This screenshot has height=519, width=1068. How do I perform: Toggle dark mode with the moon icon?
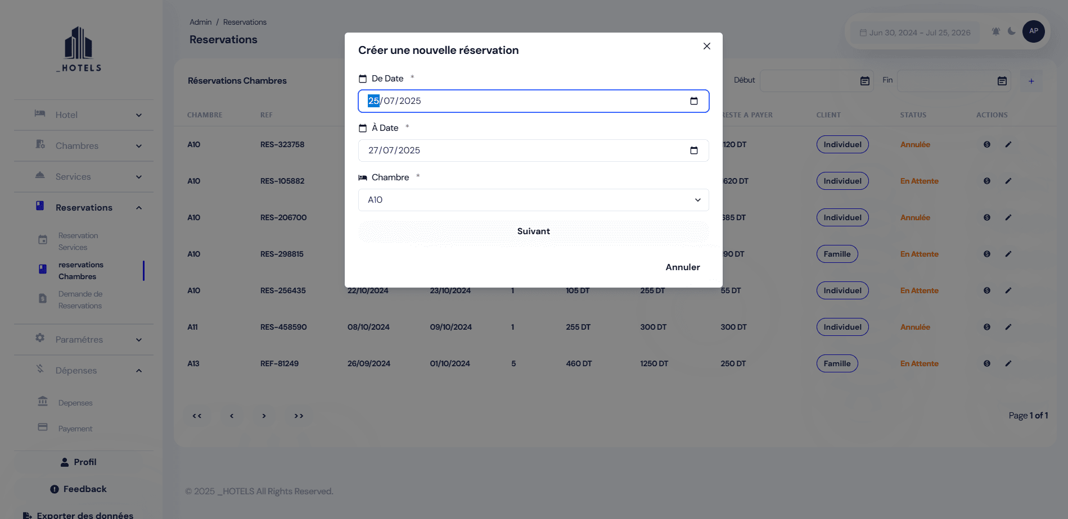(x=1012, y=31)
